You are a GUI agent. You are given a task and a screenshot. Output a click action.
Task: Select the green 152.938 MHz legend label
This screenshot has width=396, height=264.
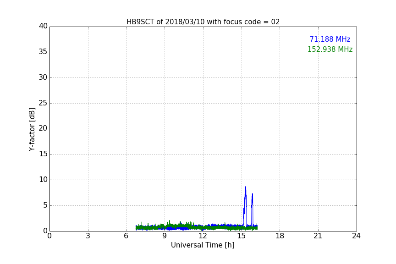[x=330, y=49]
